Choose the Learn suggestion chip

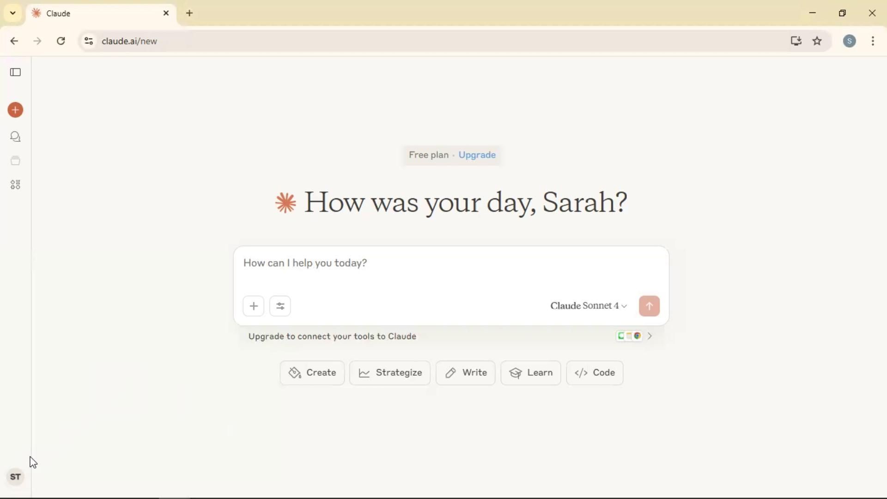point(530,373)
